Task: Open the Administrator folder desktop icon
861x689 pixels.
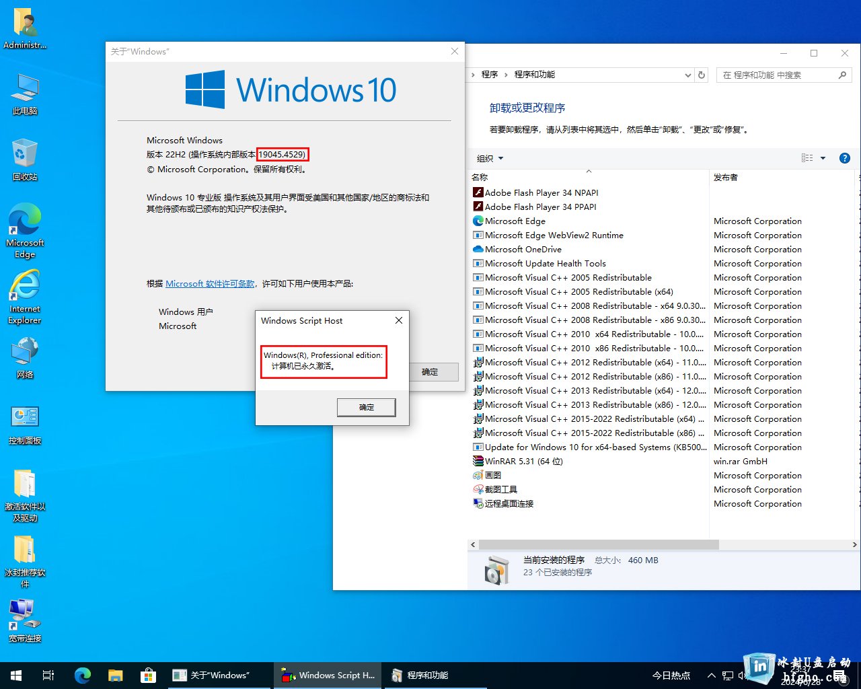Action: pyautogui.click(x=25, y=29)
